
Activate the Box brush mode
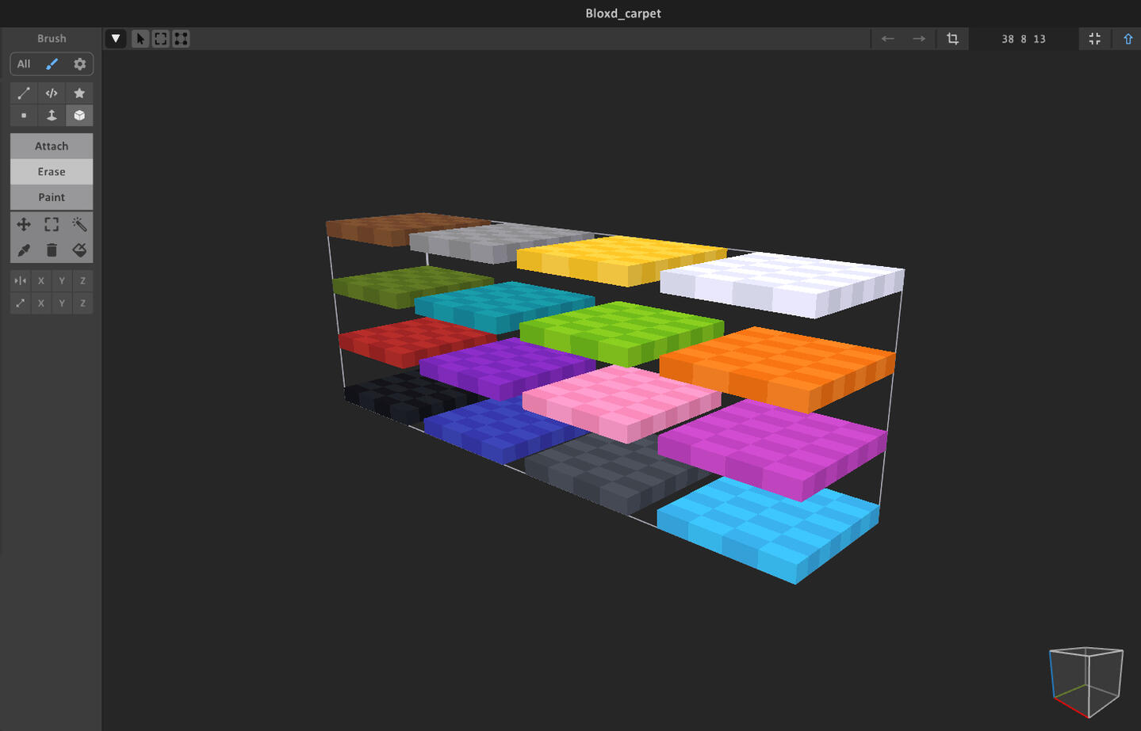[x=79, y=116]
